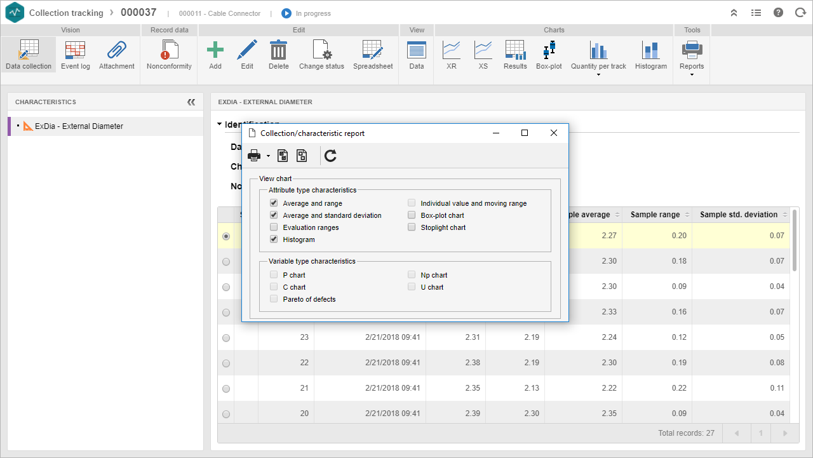Go to next page of records
Screen dimensions: 813x458
pyautogui.click(x=785, y=433)
